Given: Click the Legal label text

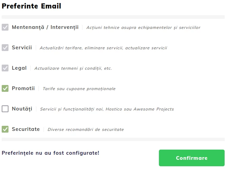Looking at the screenshot, I should (x=19, y=68).
